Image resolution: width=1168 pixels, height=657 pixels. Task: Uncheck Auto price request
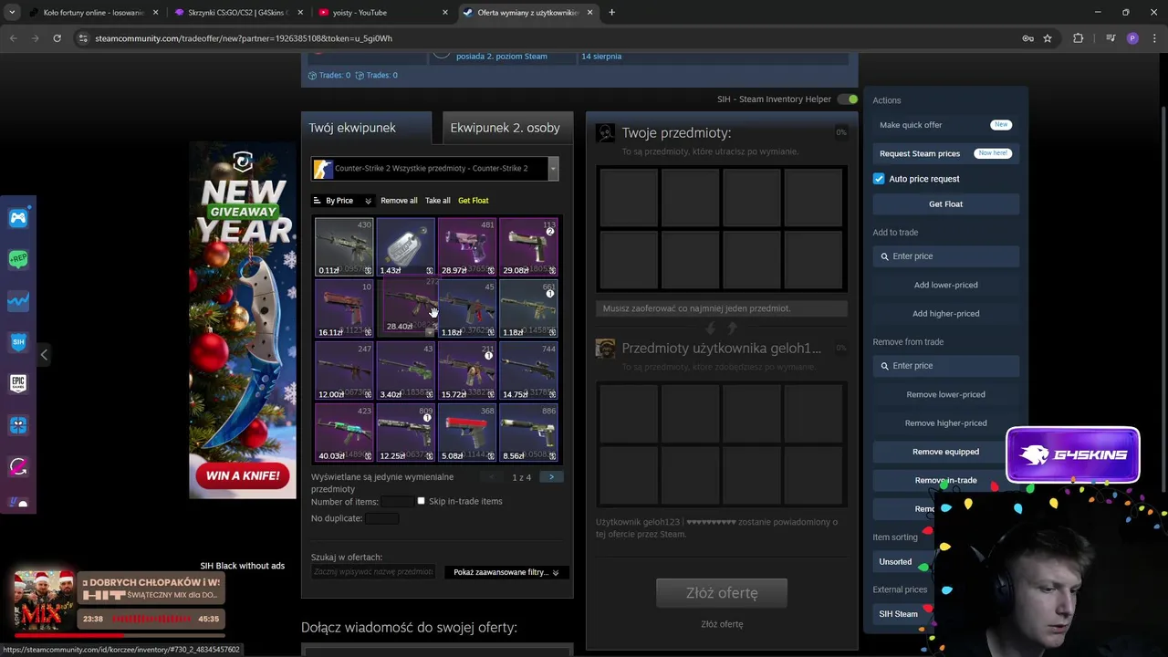(x=879, y=179)
